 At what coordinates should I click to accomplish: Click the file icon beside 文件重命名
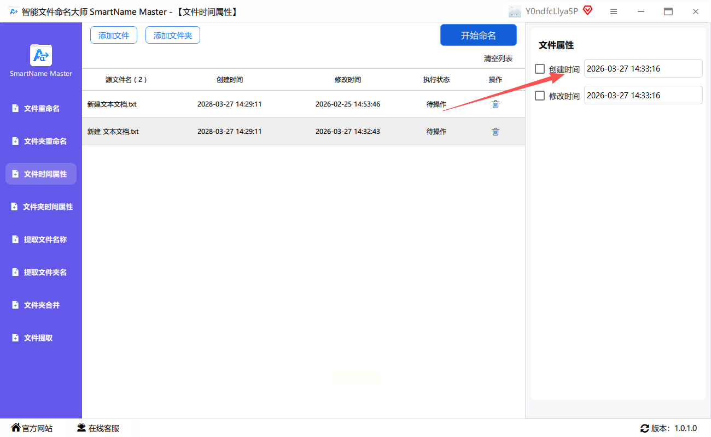coord(15,109)
